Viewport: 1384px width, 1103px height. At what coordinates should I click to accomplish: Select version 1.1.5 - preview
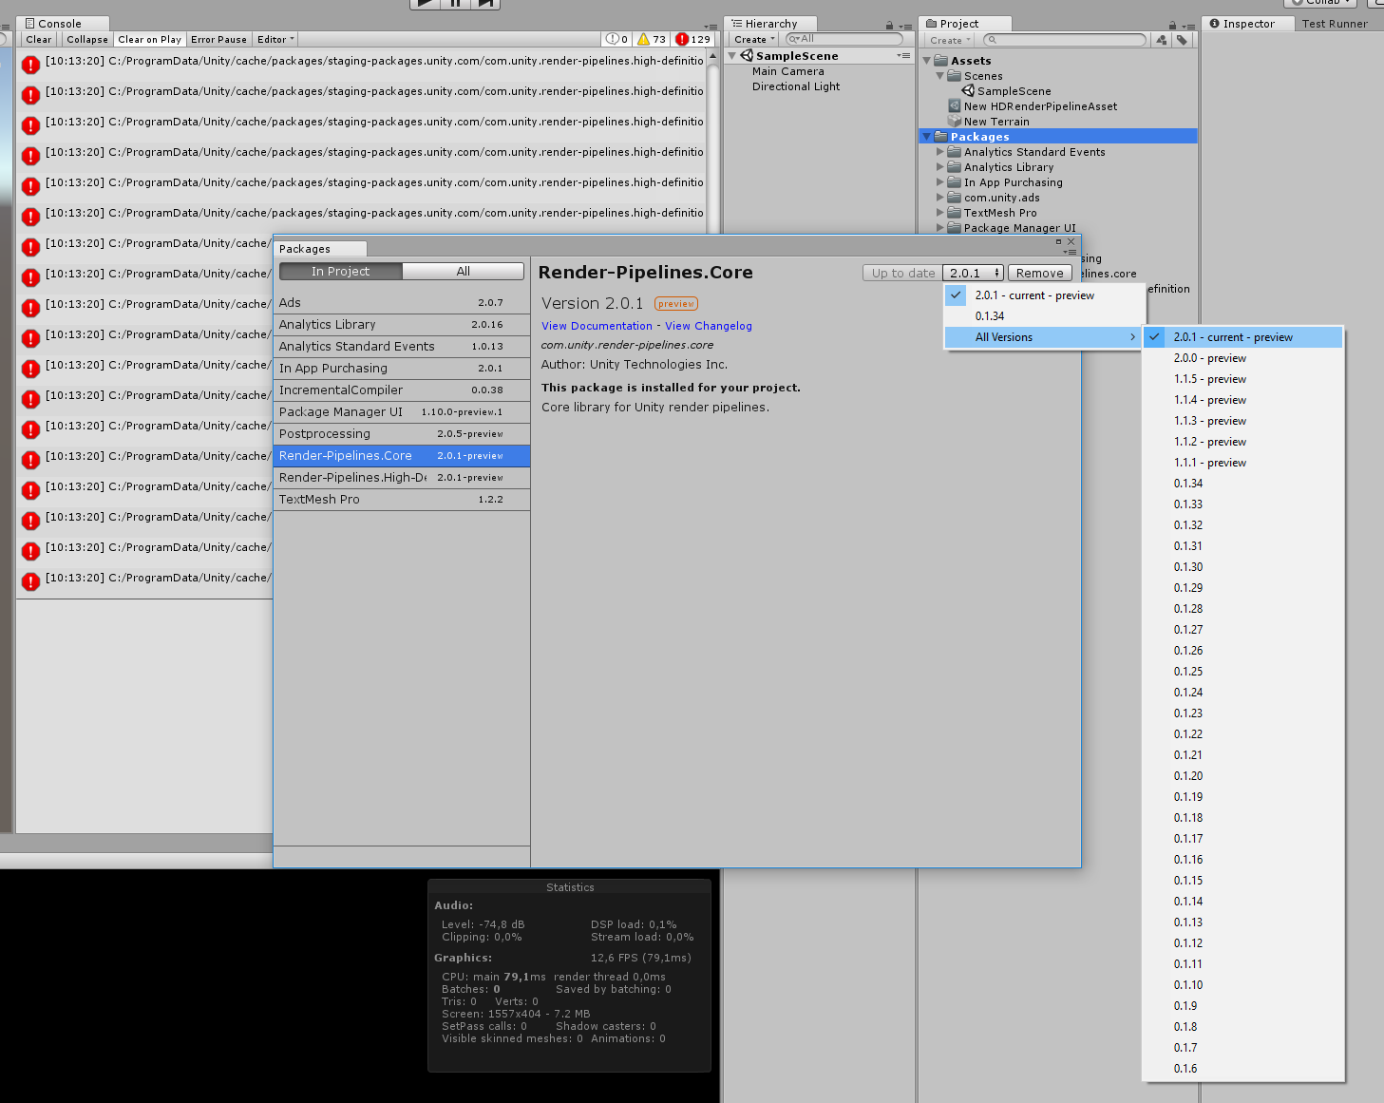1243,379
